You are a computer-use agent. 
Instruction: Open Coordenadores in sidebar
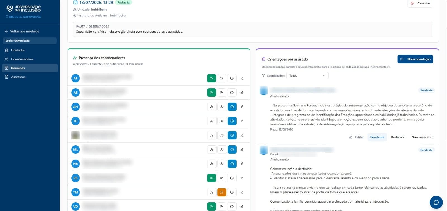30,59
